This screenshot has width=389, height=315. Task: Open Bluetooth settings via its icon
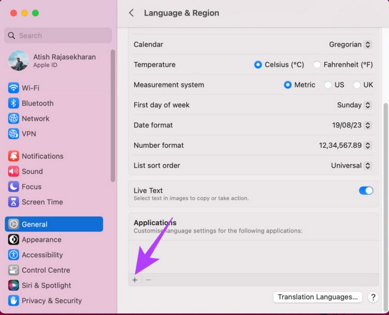coord(13,103)
